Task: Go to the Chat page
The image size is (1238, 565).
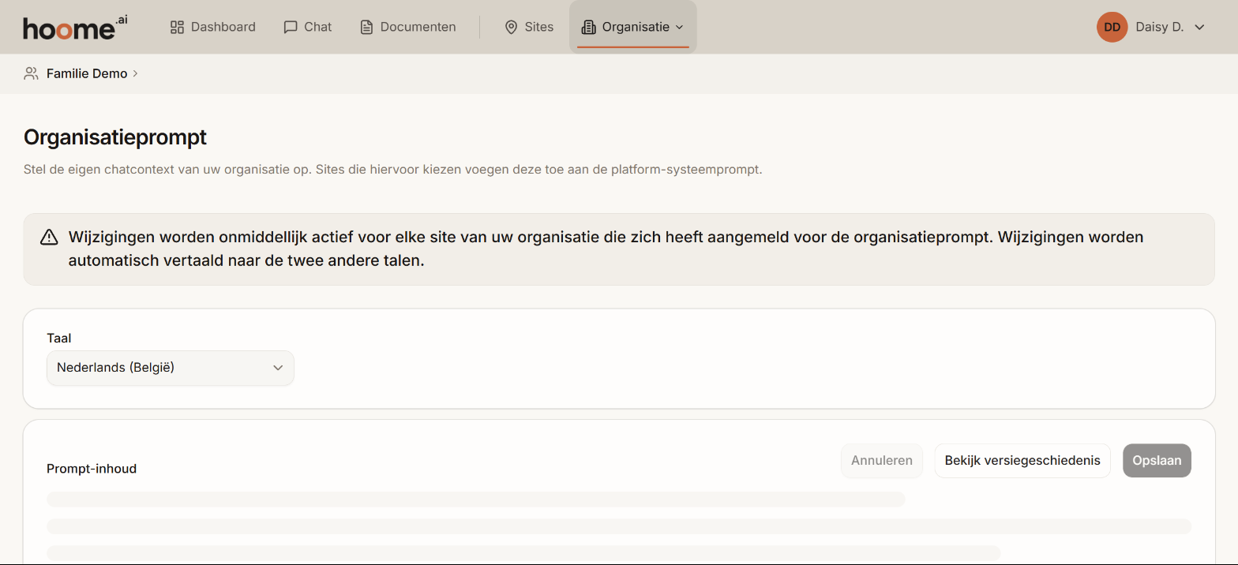Action: (x=308, y=27)
